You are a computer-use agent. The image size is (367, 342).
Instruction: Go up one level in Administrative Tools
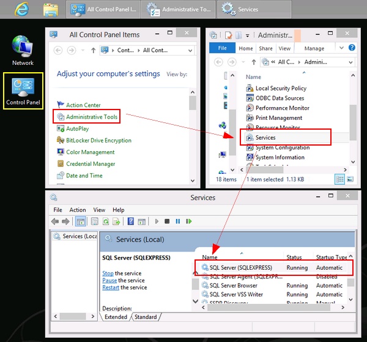[x=254, y=62]
